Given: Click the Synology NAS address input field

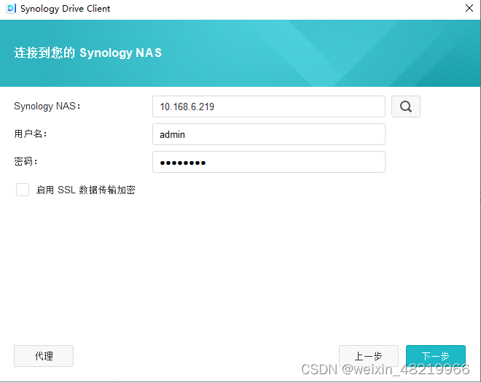Looking at the screenshot, I should pyautogui.click(x=269, y=107).
